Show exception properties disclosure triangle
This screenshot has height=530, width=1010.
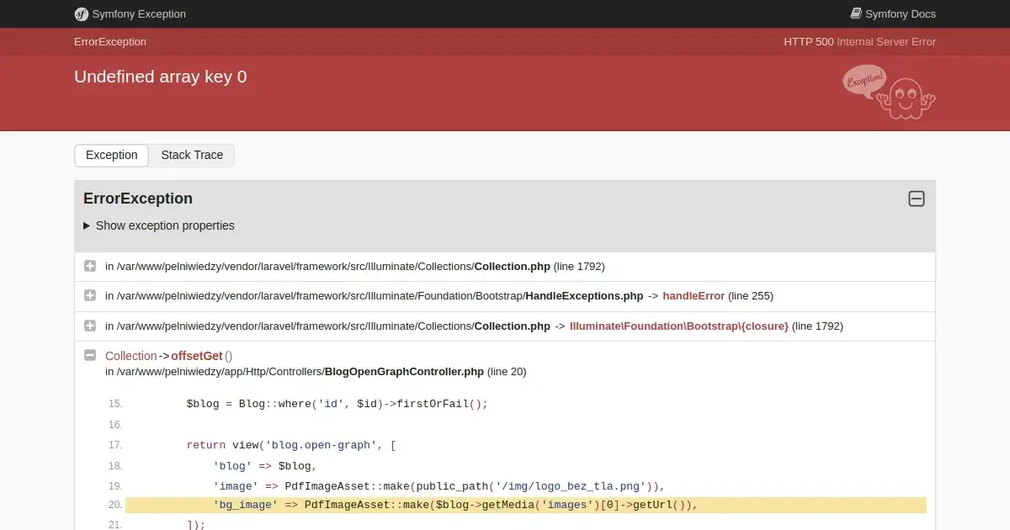coord(87,225)
